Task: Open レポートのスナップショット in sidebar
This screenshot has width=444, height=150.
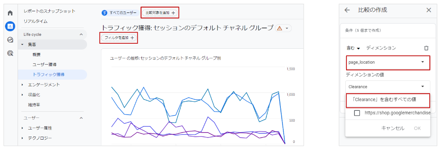Action: click(x=49, y=11)
